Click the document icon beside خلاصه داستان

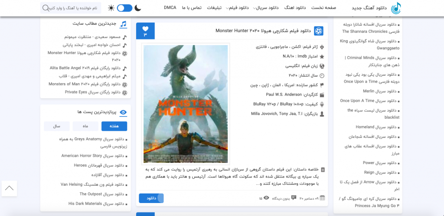[x=323, y=170]
